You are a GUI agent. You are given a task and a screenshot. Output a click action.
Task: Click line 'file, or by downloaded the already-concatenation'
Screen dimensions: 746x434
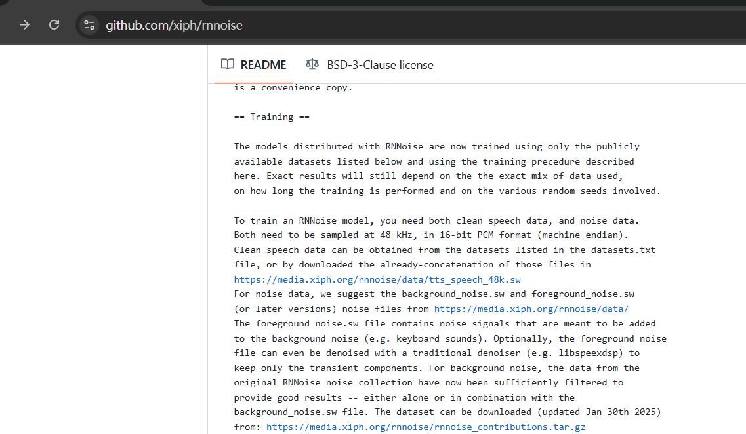tap(413, 264)
